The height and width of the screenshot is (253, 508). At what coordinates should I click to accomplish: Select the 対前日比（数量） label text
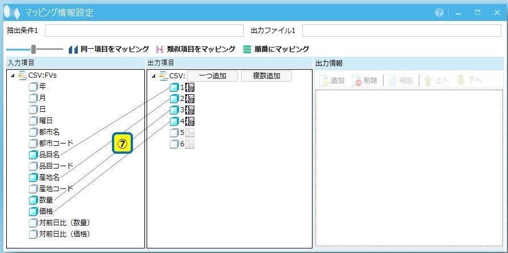(x=64, y=222)
